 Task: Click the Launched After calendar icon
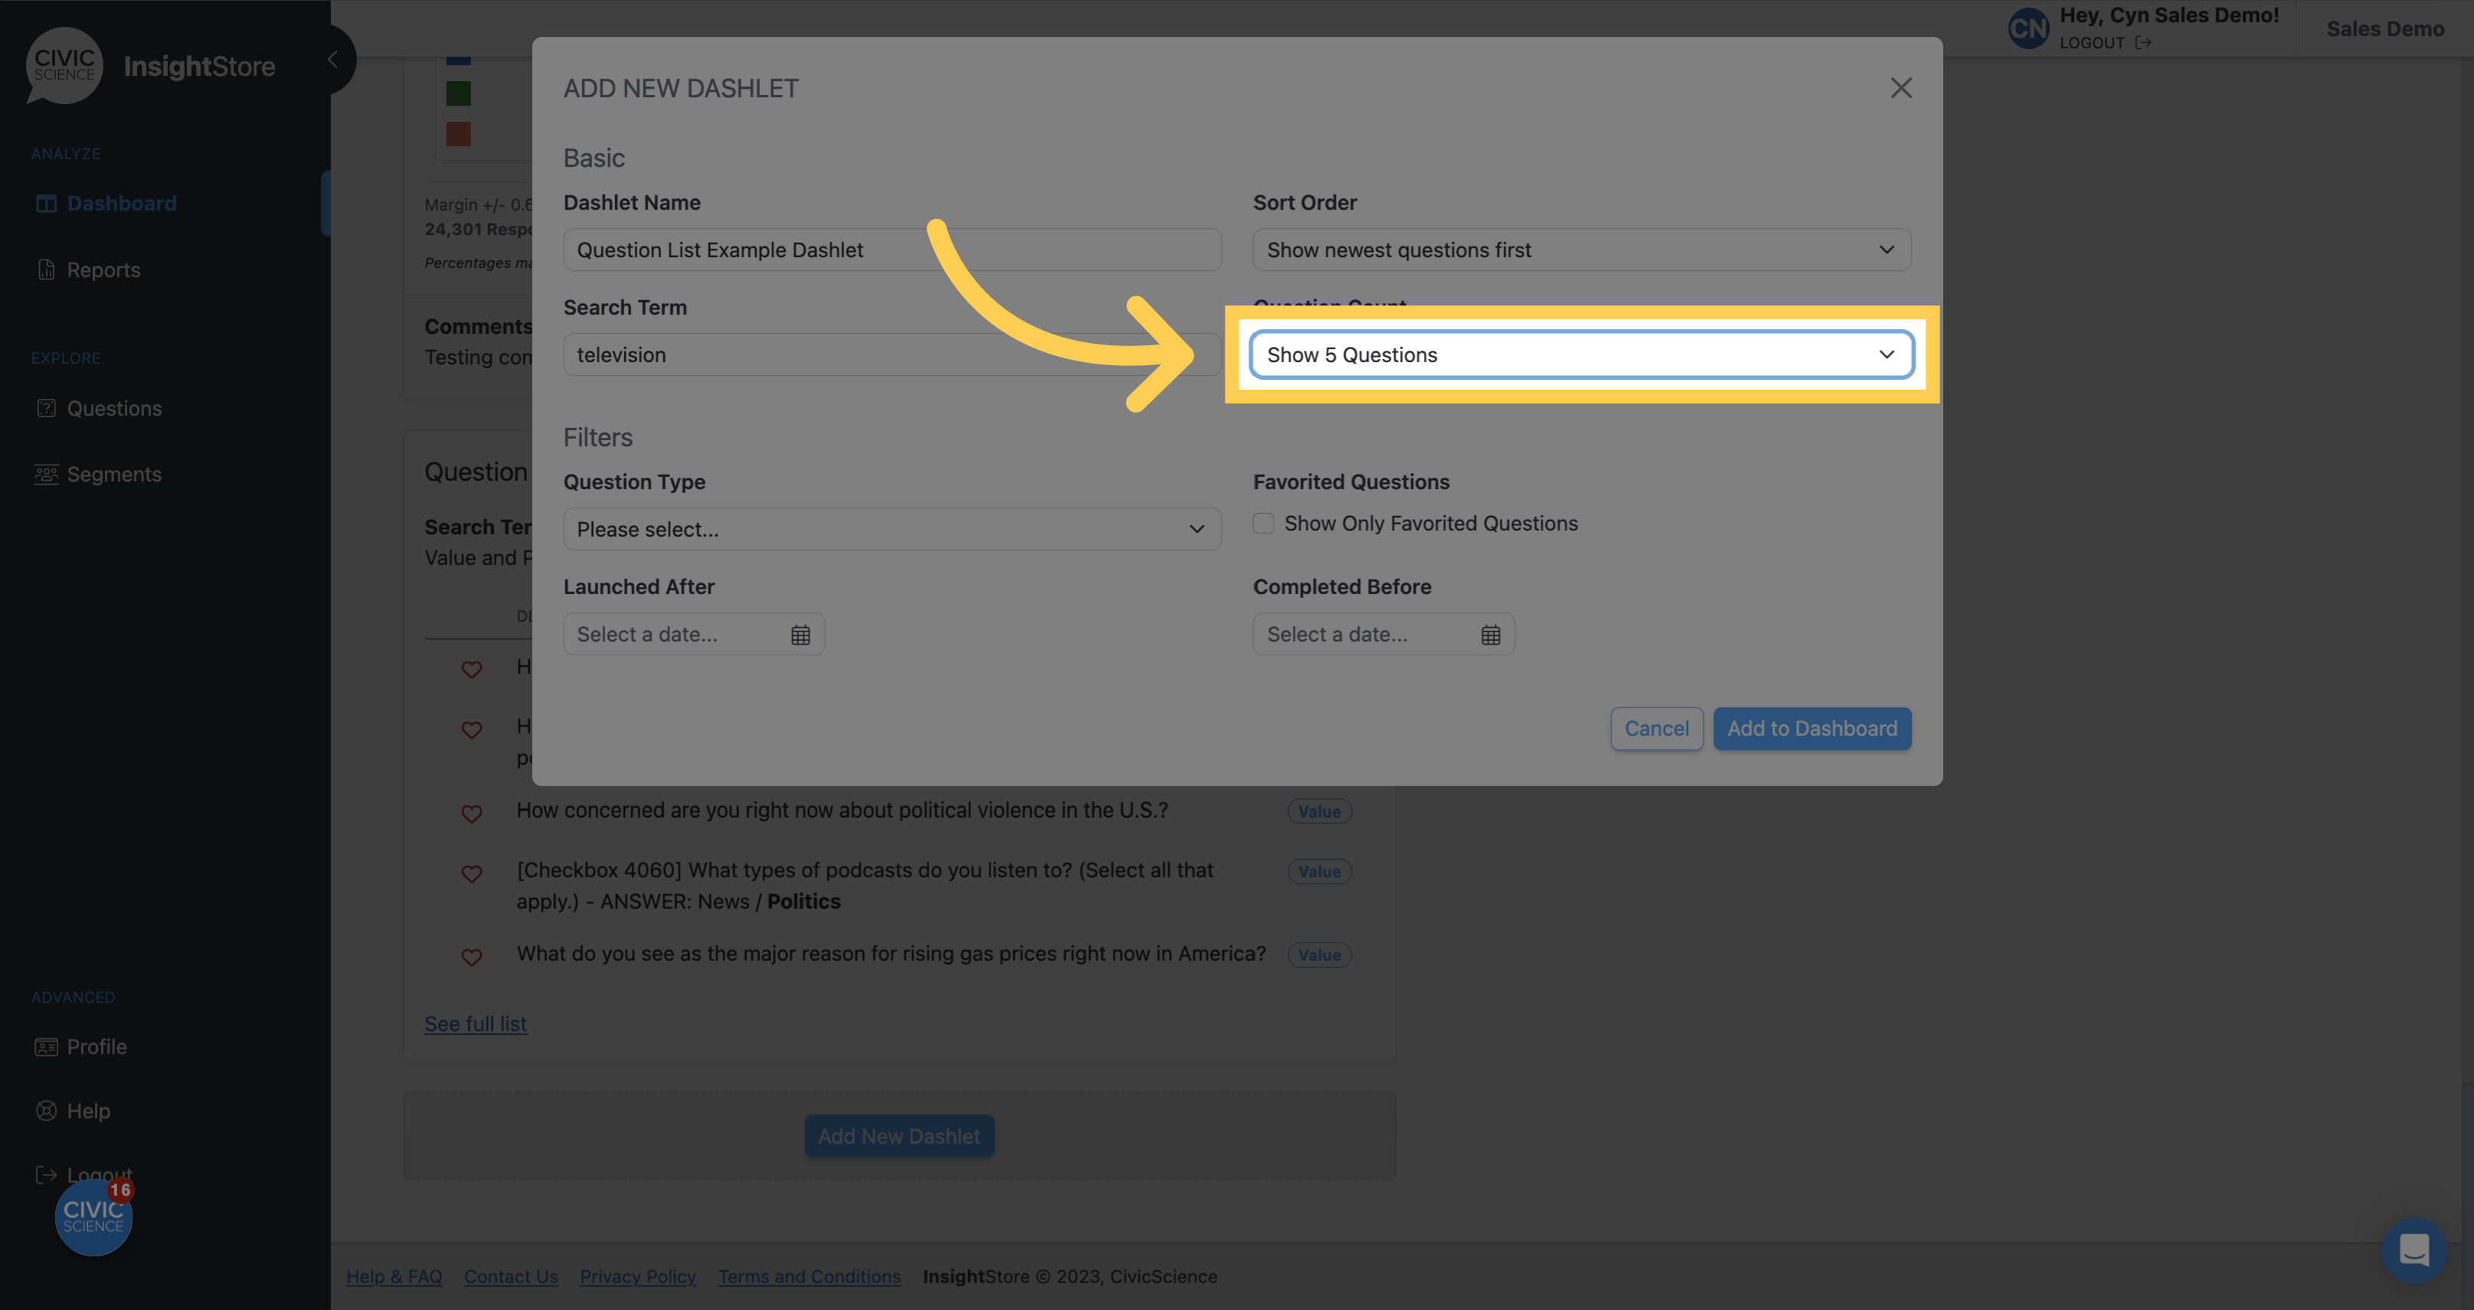click(x=800, y=633)
